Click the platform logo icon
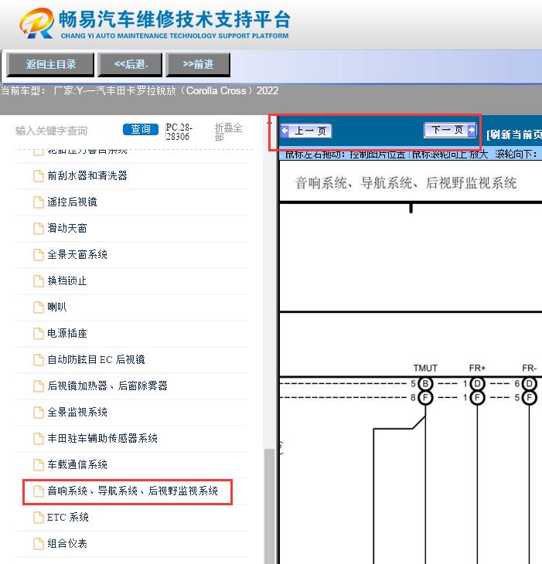Image resolution: width=542 pixels, height=564 pixels. 36,23
